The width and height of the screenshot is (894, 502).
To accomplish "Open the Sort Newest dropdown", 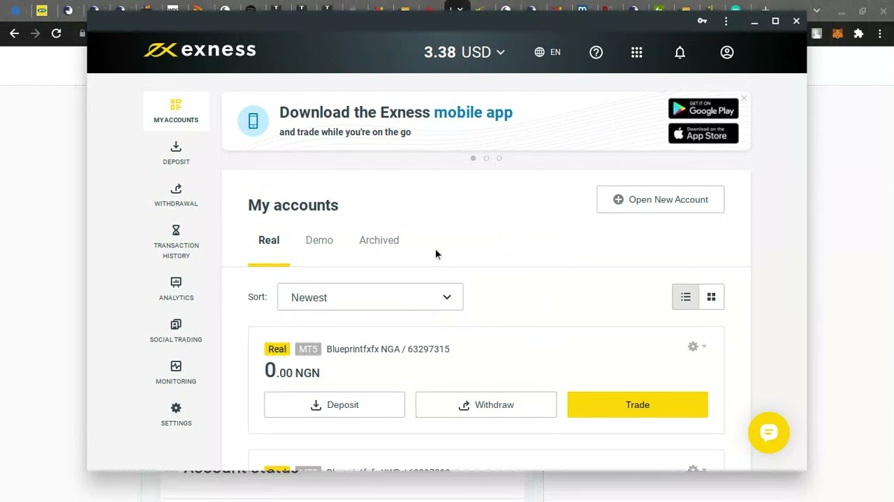I will (x=370, y=297).
